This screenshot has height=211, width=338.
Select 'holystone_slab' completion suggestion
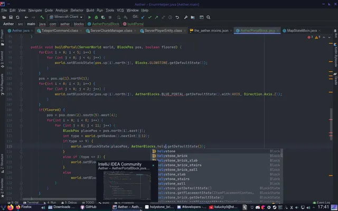pos(216,175)
